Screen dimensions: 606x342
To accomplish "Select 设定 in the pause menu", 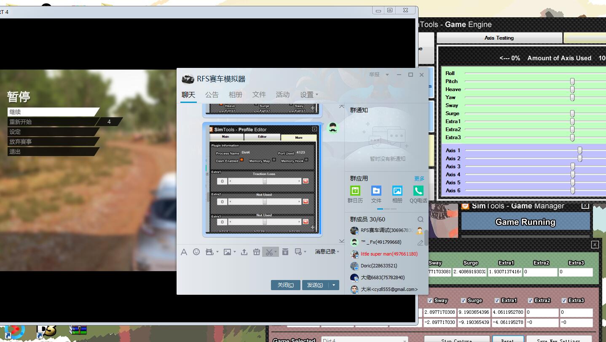I will pyautogui.click(x=54, y=132).
